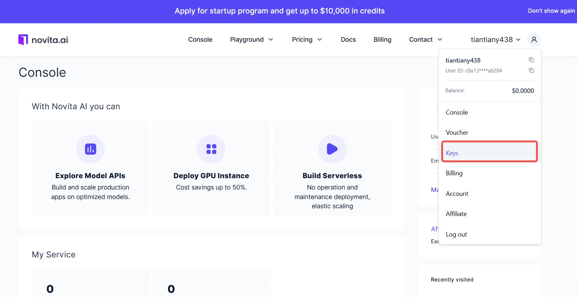Viewport: 577px width, 297px height.
Task: Expand the Pricing dropdown
Action: tap(307, 40)
